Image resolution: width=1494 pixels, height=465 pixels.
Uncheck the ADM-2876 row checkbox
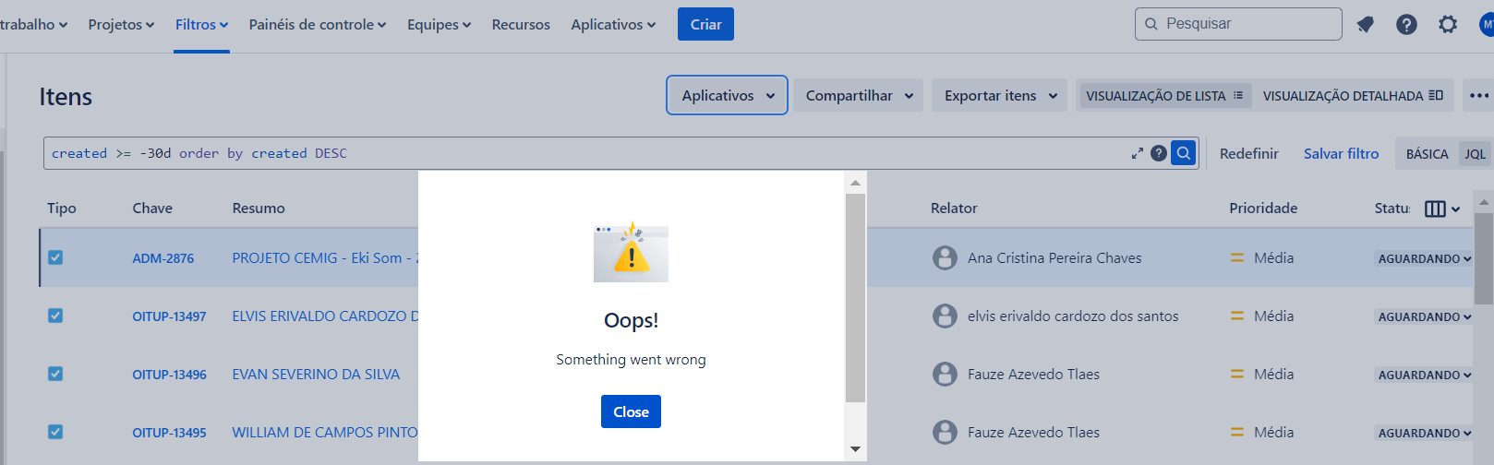pos(55,257)
